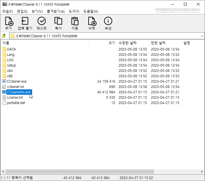Click the 속성 (Info) toolbar icon
Image resolution: width=205 pixels, height=181 pixels.
pyautogui.click(x=108, y=21)
